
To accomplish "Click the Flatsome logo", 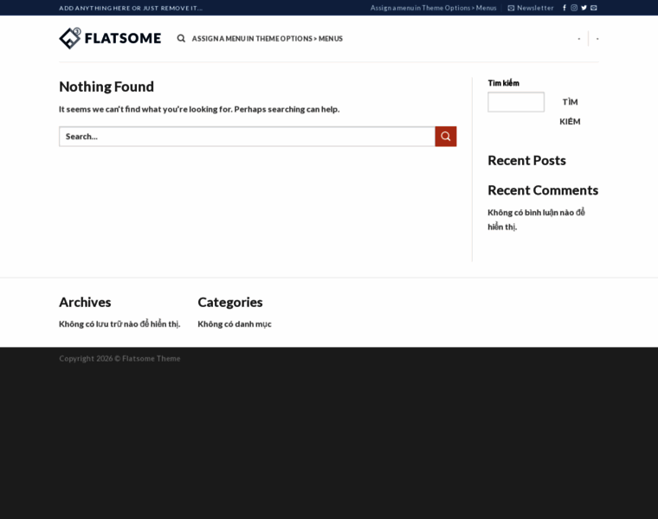I will pyautogui.click(x=110, y=38).
